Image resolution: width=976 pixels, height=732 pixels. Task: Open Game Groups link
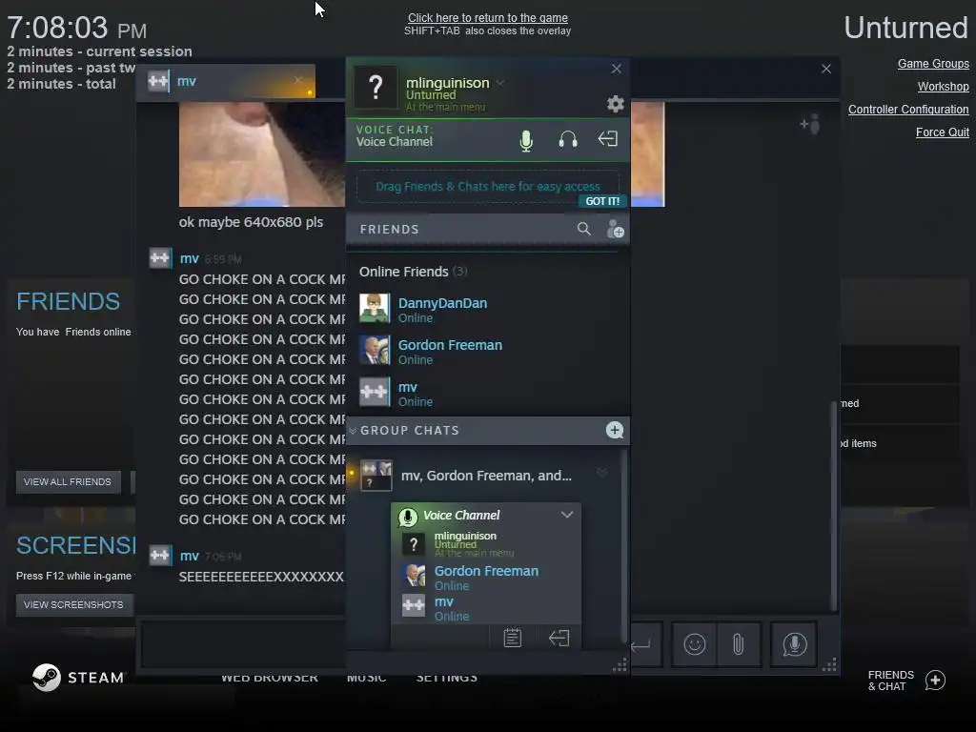click(x=933, y=64)
